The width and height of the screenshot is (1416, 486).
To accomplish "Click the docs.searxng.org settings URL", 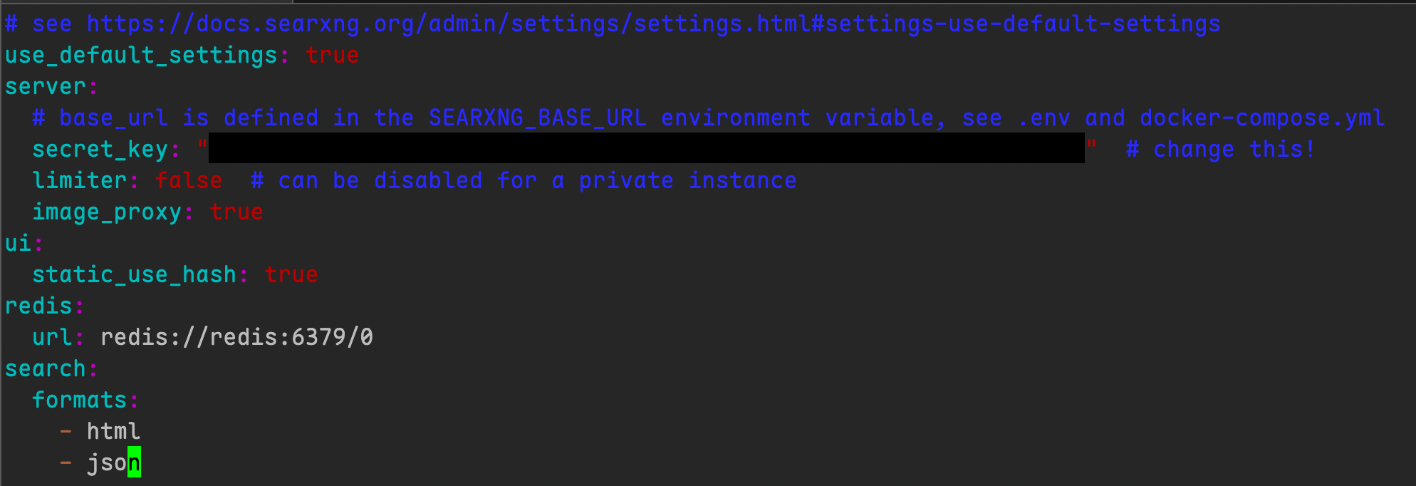I will pos(653,24).
